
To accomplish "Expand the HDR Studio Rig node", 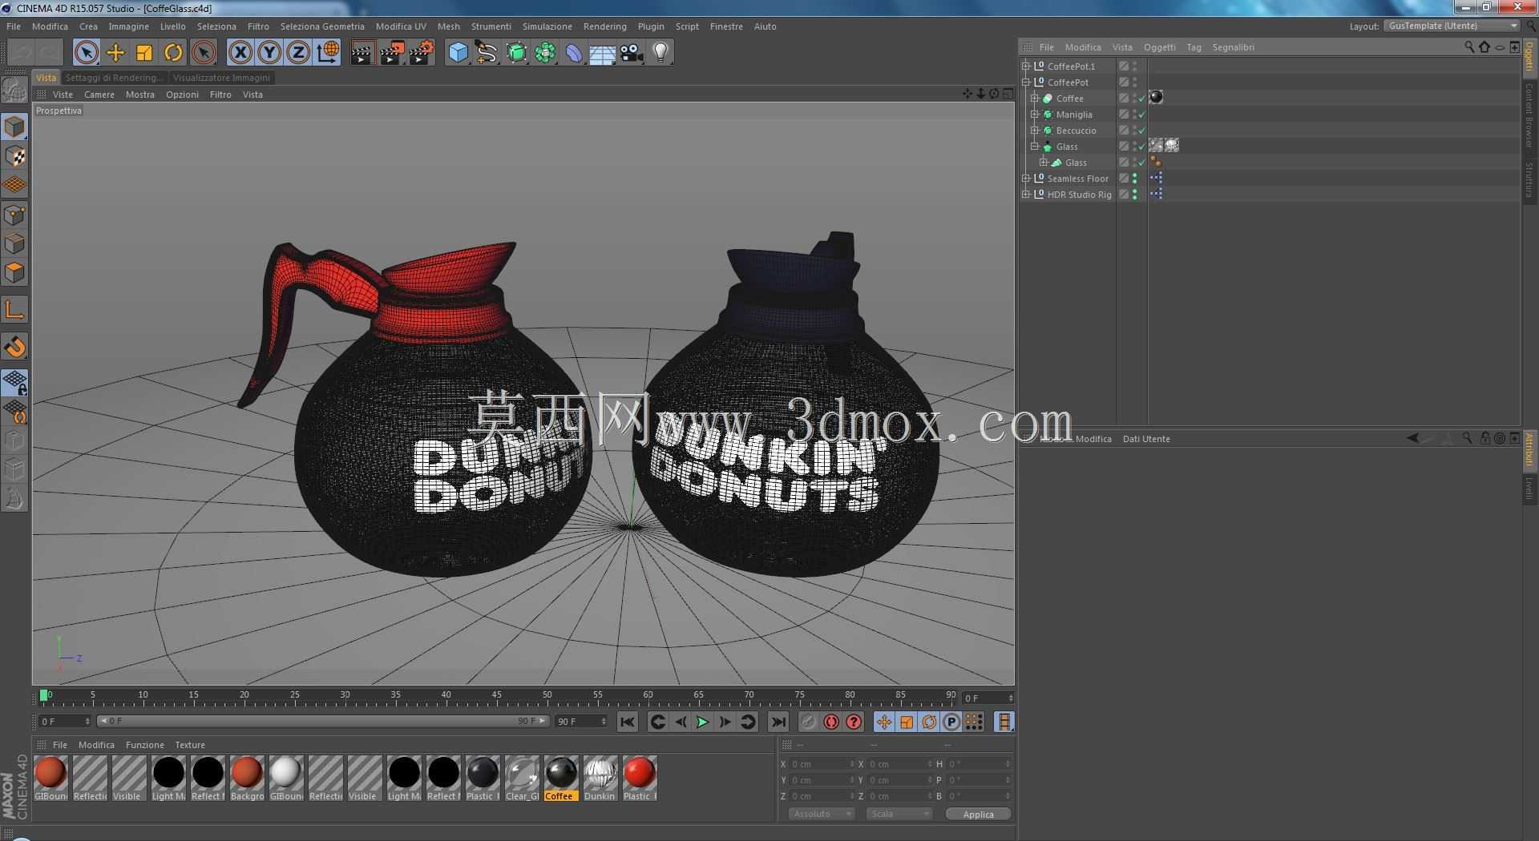I will (x=1026, y=194).
